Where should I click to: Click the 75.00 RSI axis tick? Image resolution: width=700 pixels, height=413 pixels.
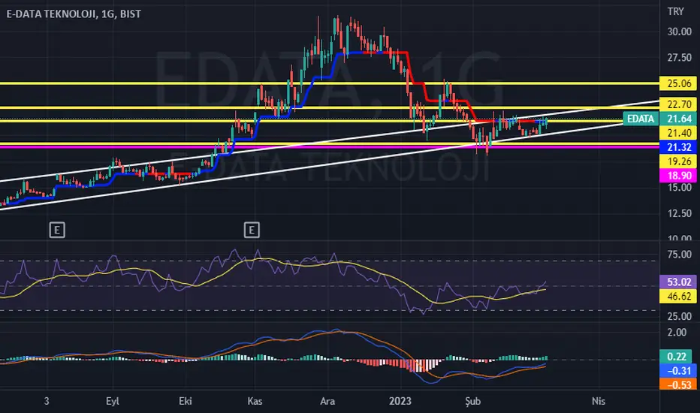pyautogui.click(x=680, y=255)
